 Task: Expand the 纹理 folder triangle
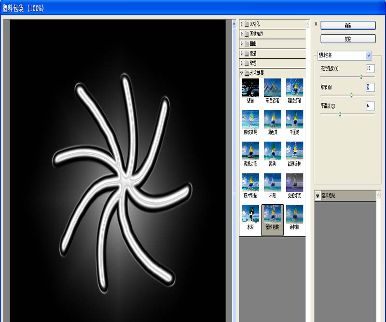click(242, 63)
